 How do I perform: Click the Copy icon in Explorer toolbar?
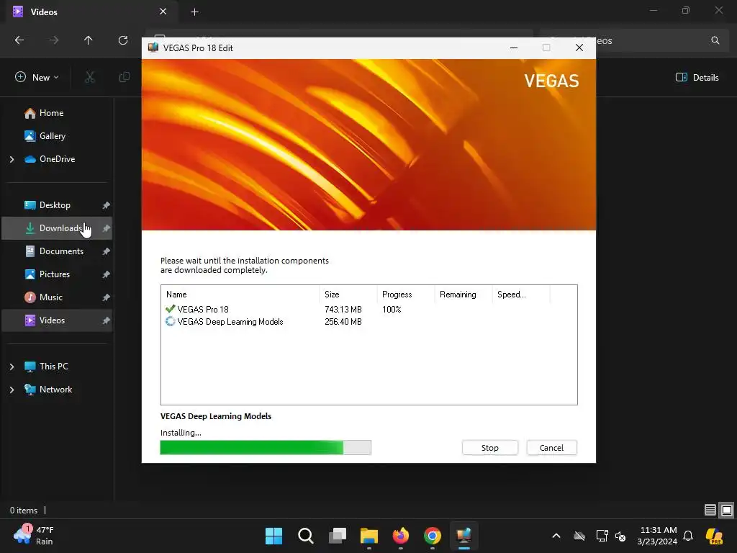pos(124,77)
